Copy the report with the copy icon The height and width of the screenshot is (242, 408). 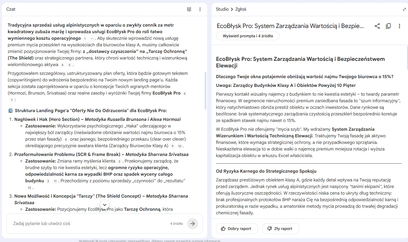tap(388, 26)
